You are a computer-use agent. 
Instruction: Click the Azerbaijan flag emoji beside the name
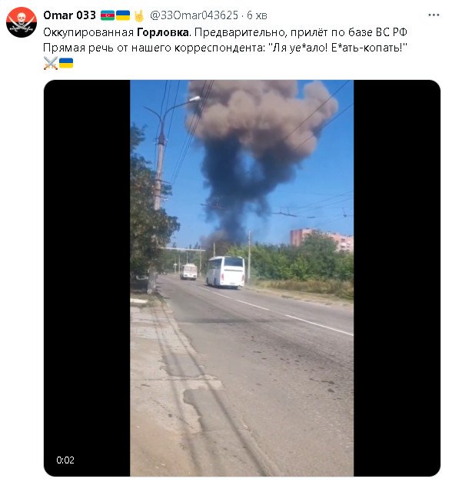[108, 15]
